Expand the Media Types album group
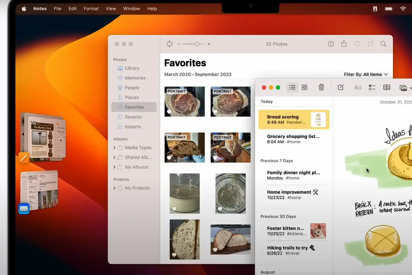The image size is (412, 275). (x=114, y=148)
